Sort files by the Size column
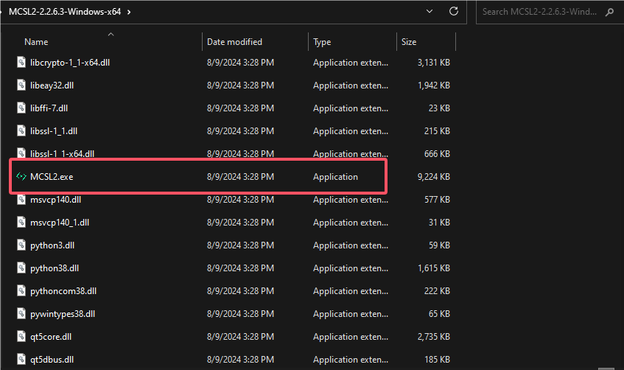Screen dimensions: 624x370 pyautogui.click(x=409, y=42)
